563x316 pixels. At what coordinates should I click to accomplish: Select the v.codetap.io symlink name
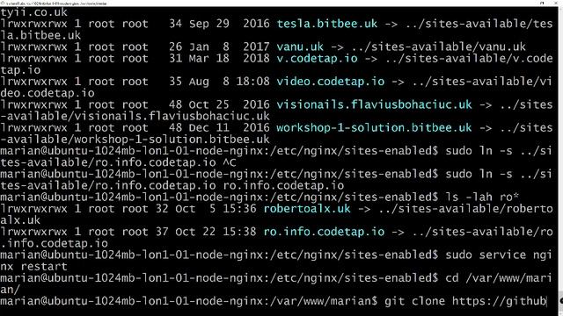(317, 58)
